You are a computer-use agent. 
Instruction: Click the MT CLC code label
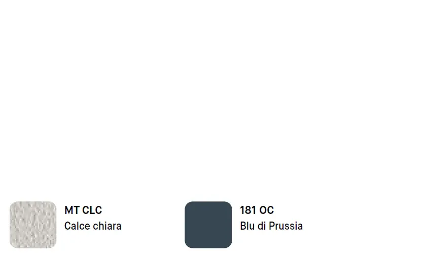83,210
